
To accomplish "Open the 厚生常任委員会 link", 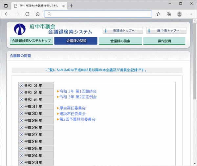I will click(x=73, y=108).
